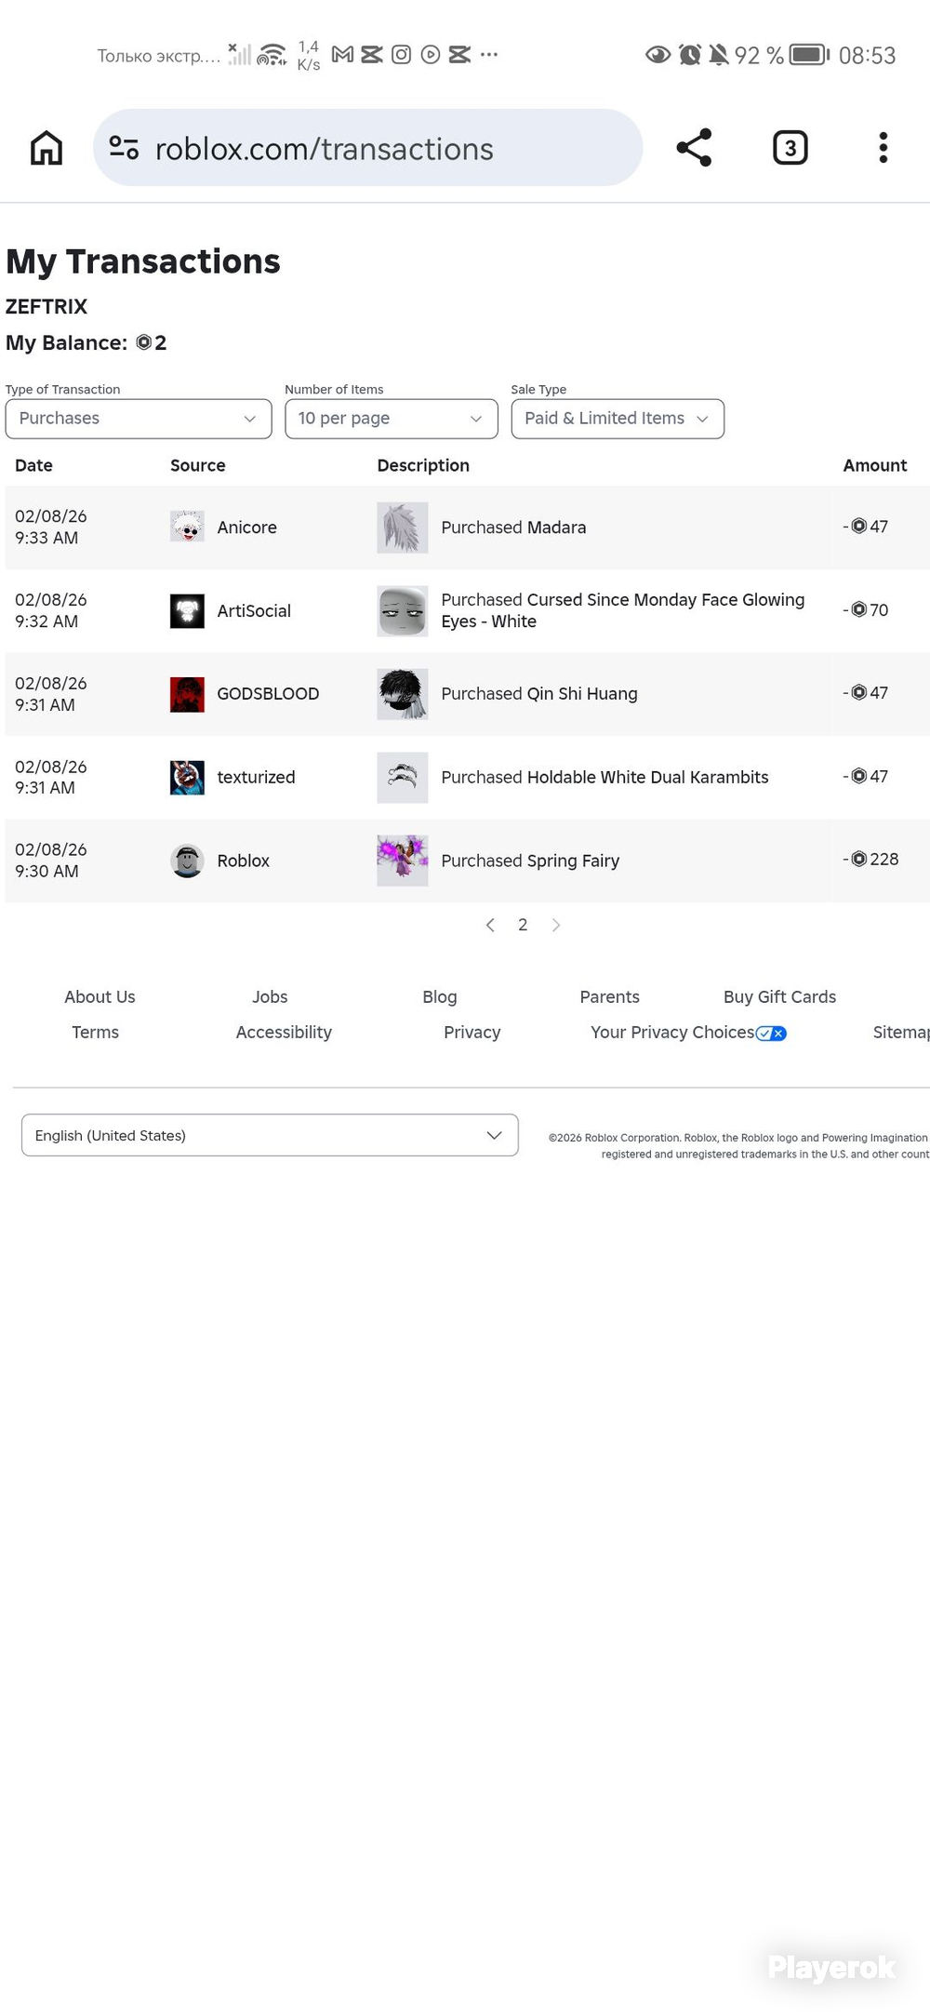Open the Spring Fairy item thumbnail

pos(403,861)
